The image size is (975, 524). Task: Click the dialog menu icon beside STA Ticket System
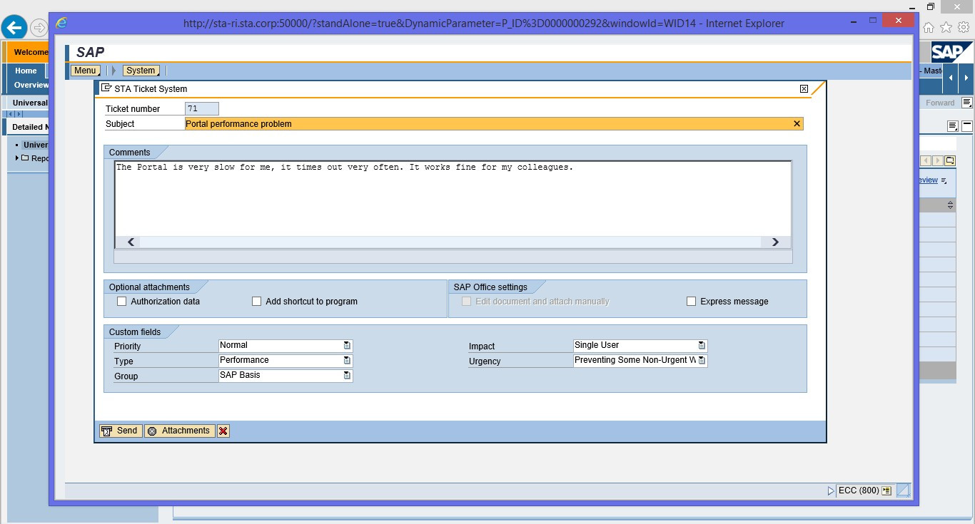[x=106, y=88]
